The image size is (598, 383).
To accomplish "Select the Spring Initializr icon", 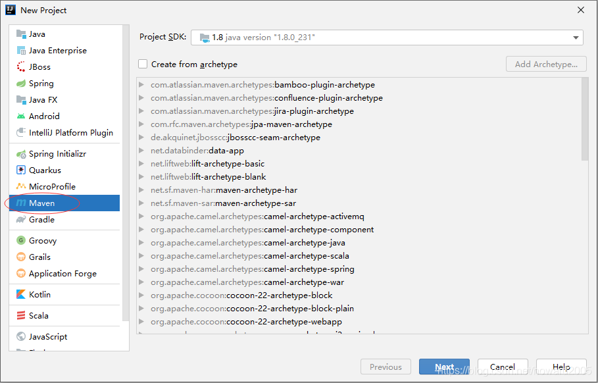I will [x=21, y=154].
